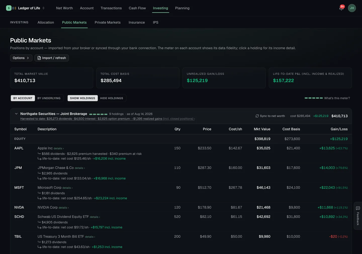Screen dimensions: 362x254
Task: Click the Gain/Loss column header
Action: coord(339,129)
